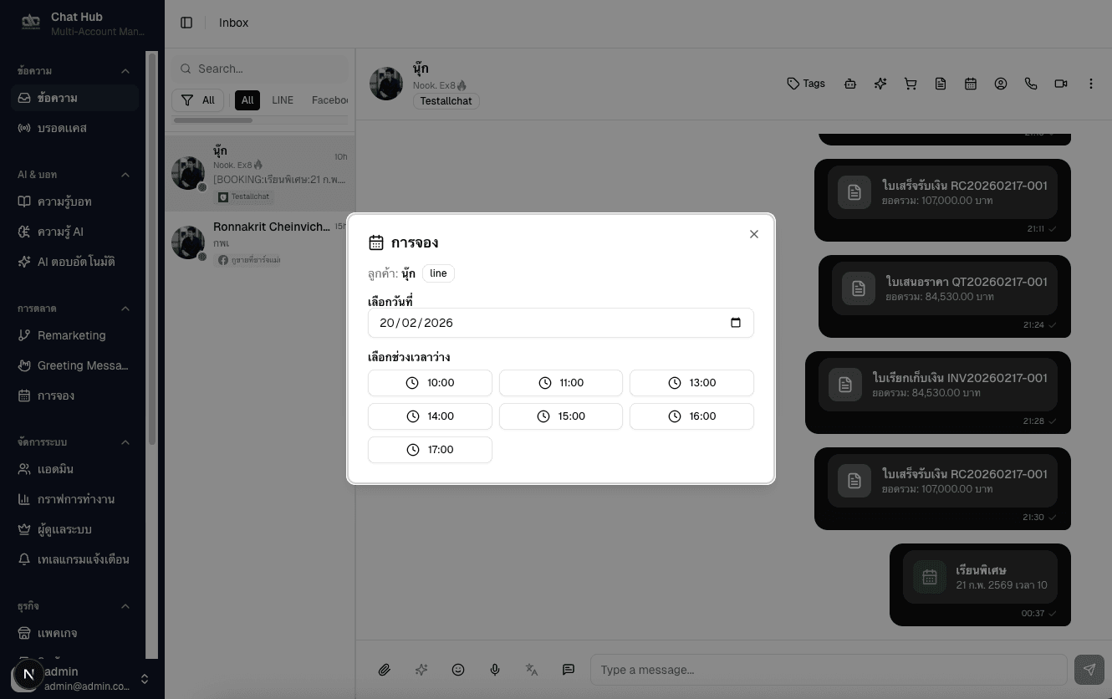This screenshot has width=1112, height=699.
Task: Click the calendar booking icon in chat header
Action: click(x=971, y=84)
